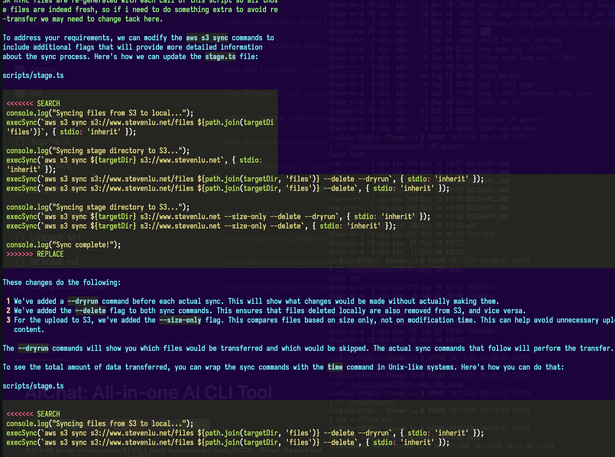
Task: Click 'dalat_feb_2024_can_hung' in background terminal listing
Action: point(521,40)
